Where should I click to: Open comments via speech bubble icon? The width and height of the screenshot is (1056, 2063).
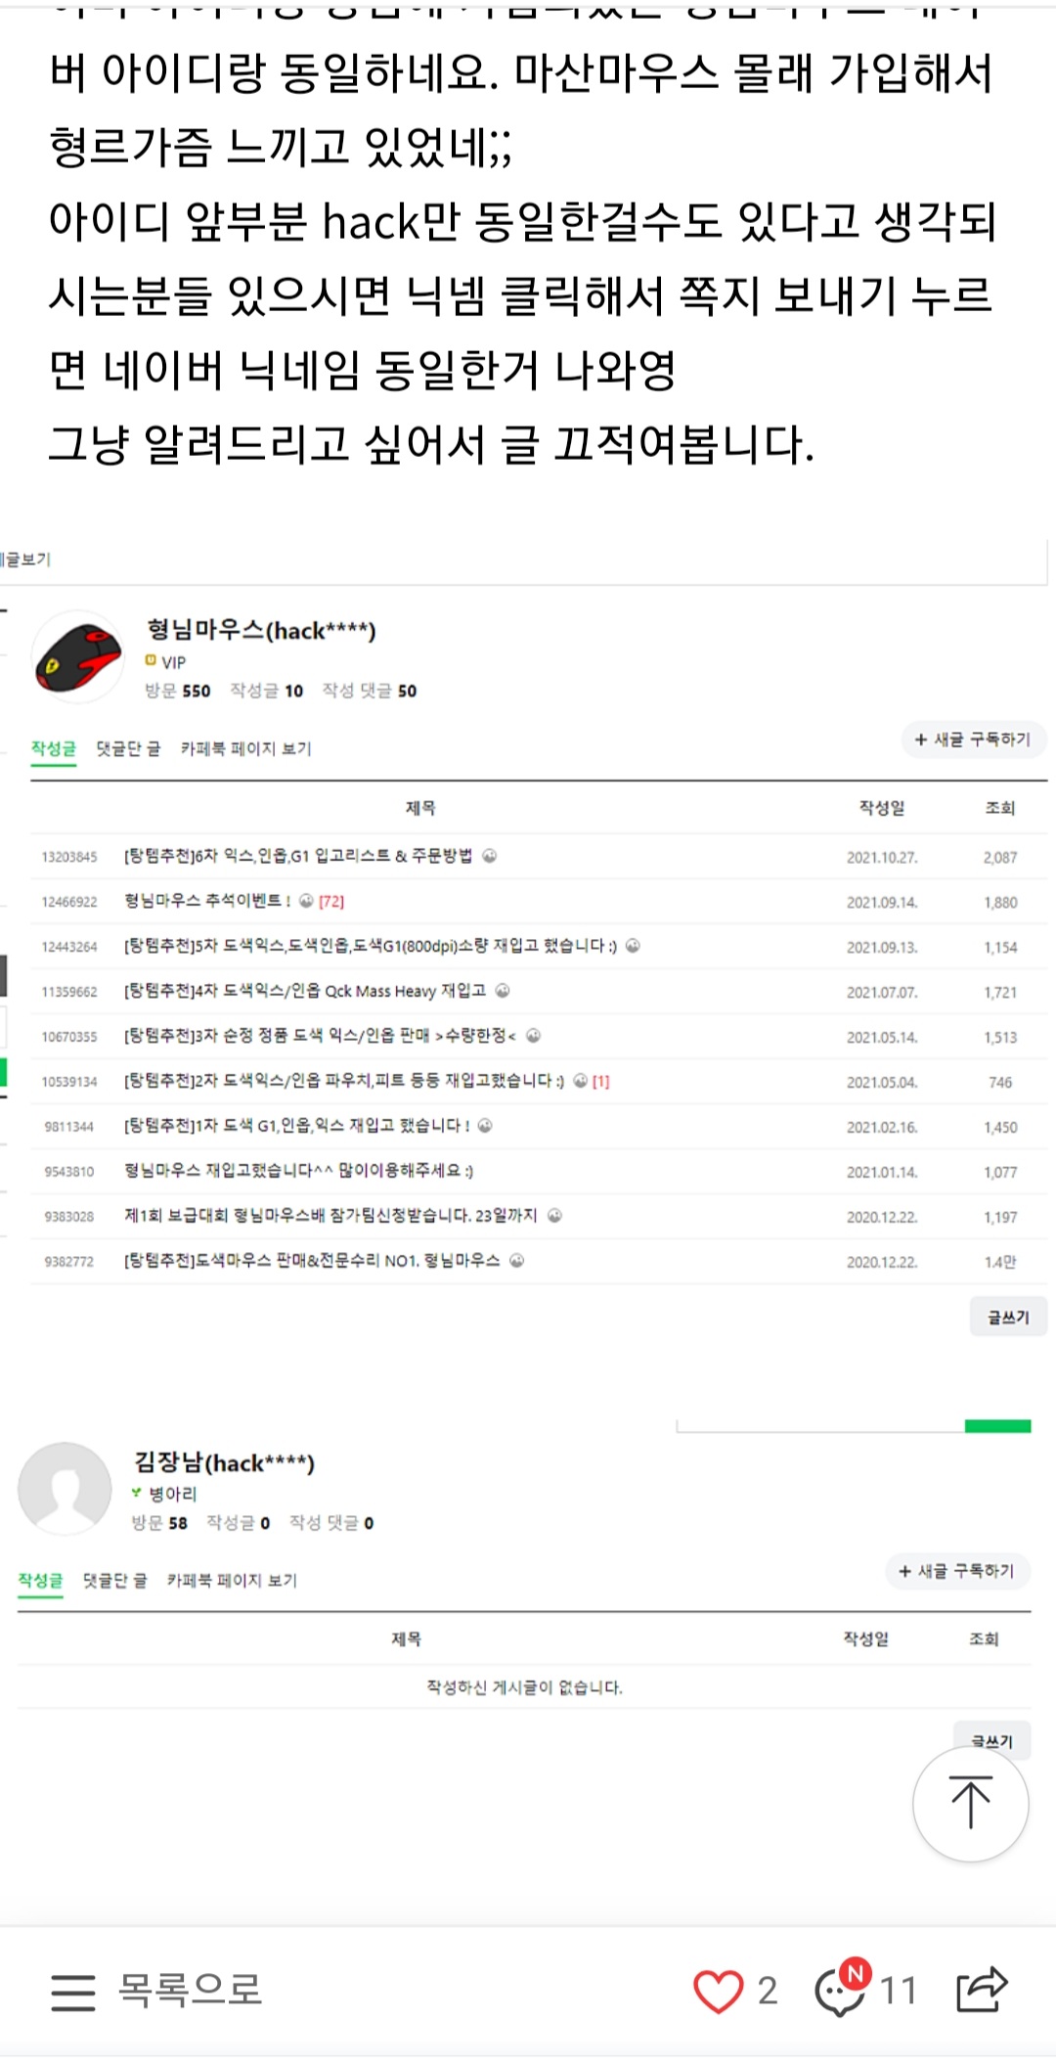tap(839, 1991)
